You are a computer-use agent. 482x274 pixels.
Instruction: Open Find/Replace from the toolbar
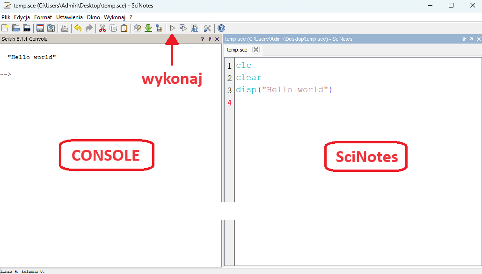tap(137, 28)
